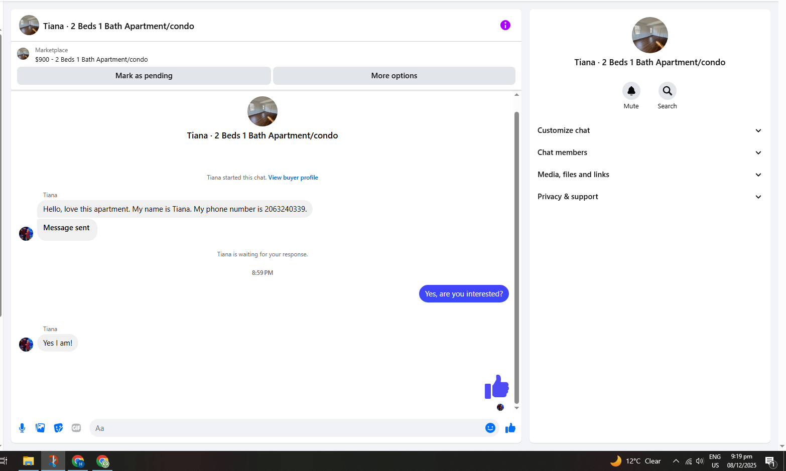
Task: Click the Task View icon on the taskbar
Action: tap(4, 461)
